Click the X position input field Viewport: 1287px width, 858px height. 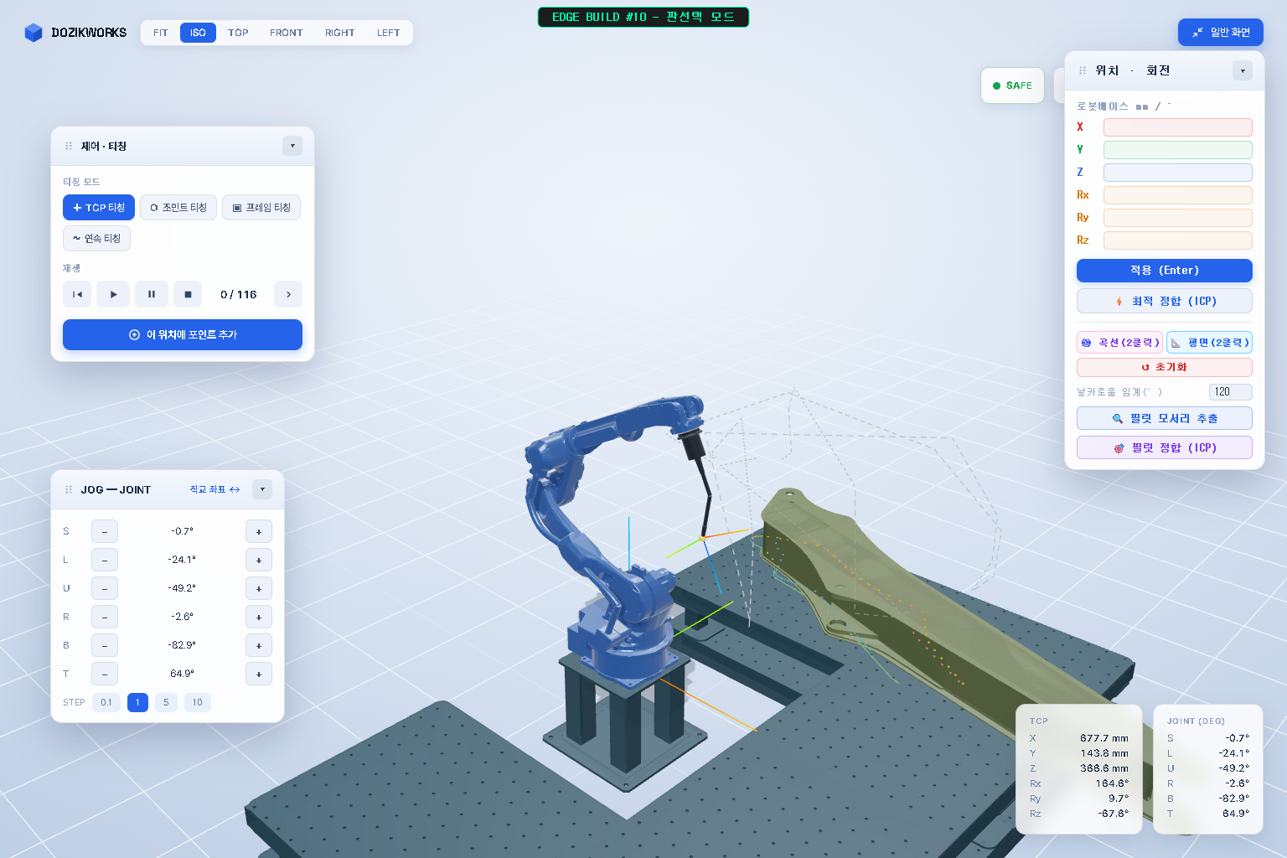pyautogui.click(x=1178, y=127)
